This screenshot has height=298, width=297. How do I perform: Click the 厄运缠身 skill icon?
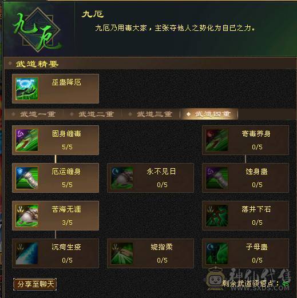click(x=27, y=178)
